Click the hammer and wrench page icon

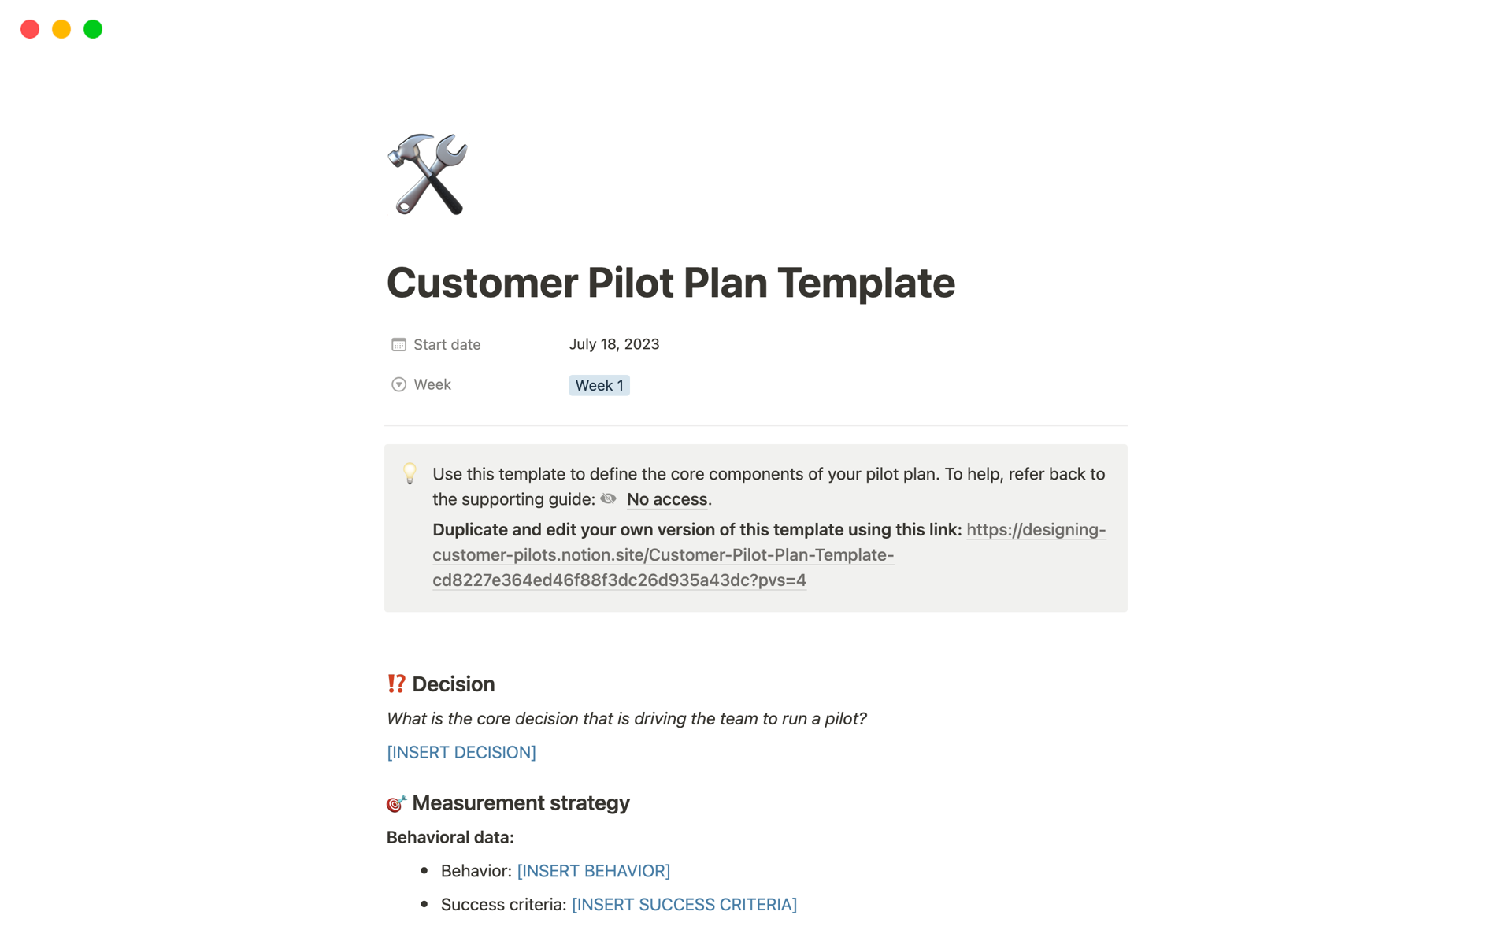428,174
